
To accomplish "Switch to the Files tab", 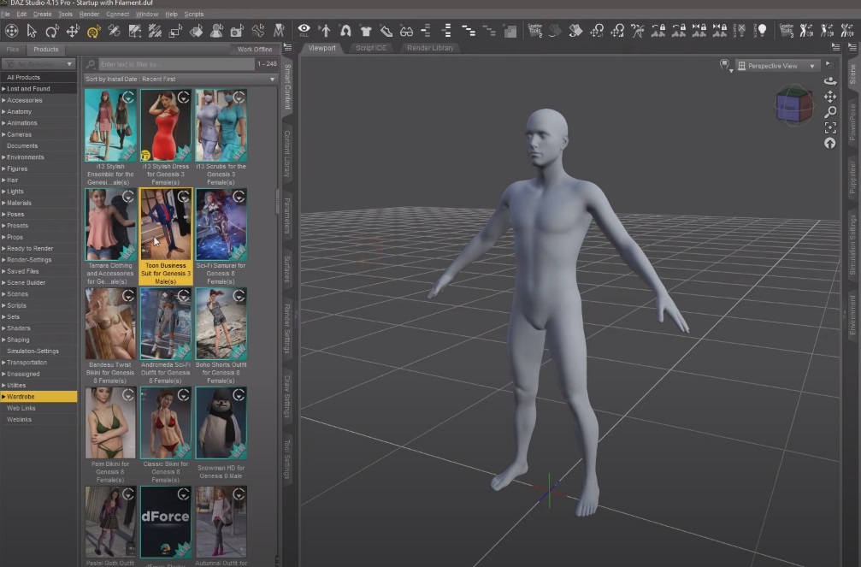I will tap(12, 49).
